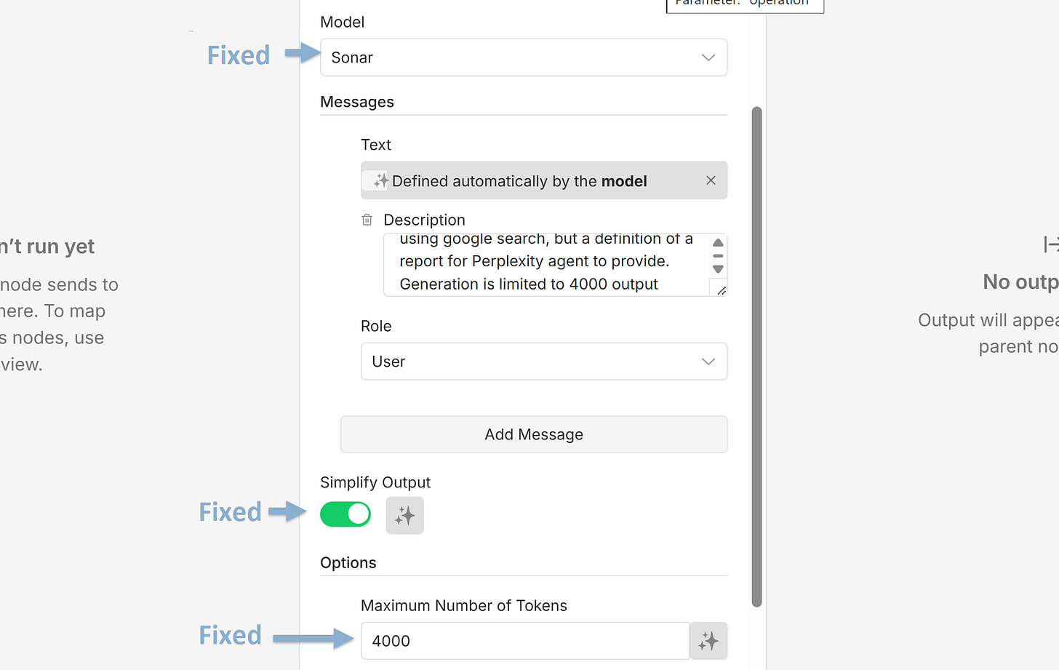
Task: Click the Parameter: operation tooltip box
Action: click(x=745, y=4)
